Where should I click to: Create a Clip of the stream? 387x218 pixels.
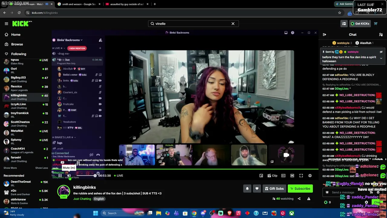pos(272,176)
